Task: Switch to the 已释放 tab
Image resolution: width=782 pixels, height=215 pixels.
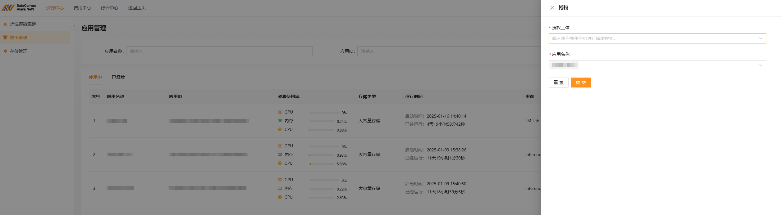Action: coord(118,77)
